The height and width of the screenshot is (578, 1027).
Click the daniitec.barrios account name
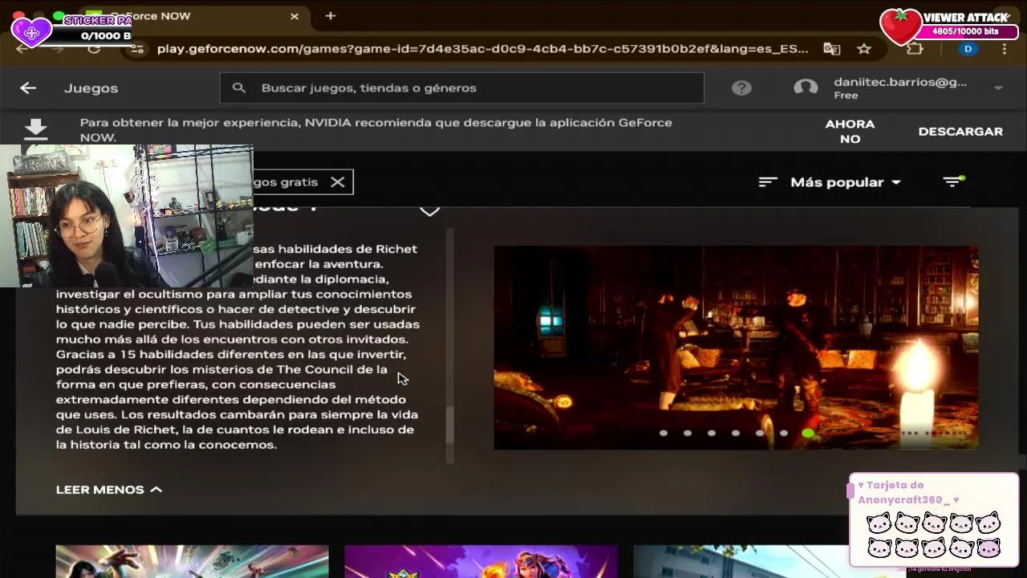pos(900,82)
